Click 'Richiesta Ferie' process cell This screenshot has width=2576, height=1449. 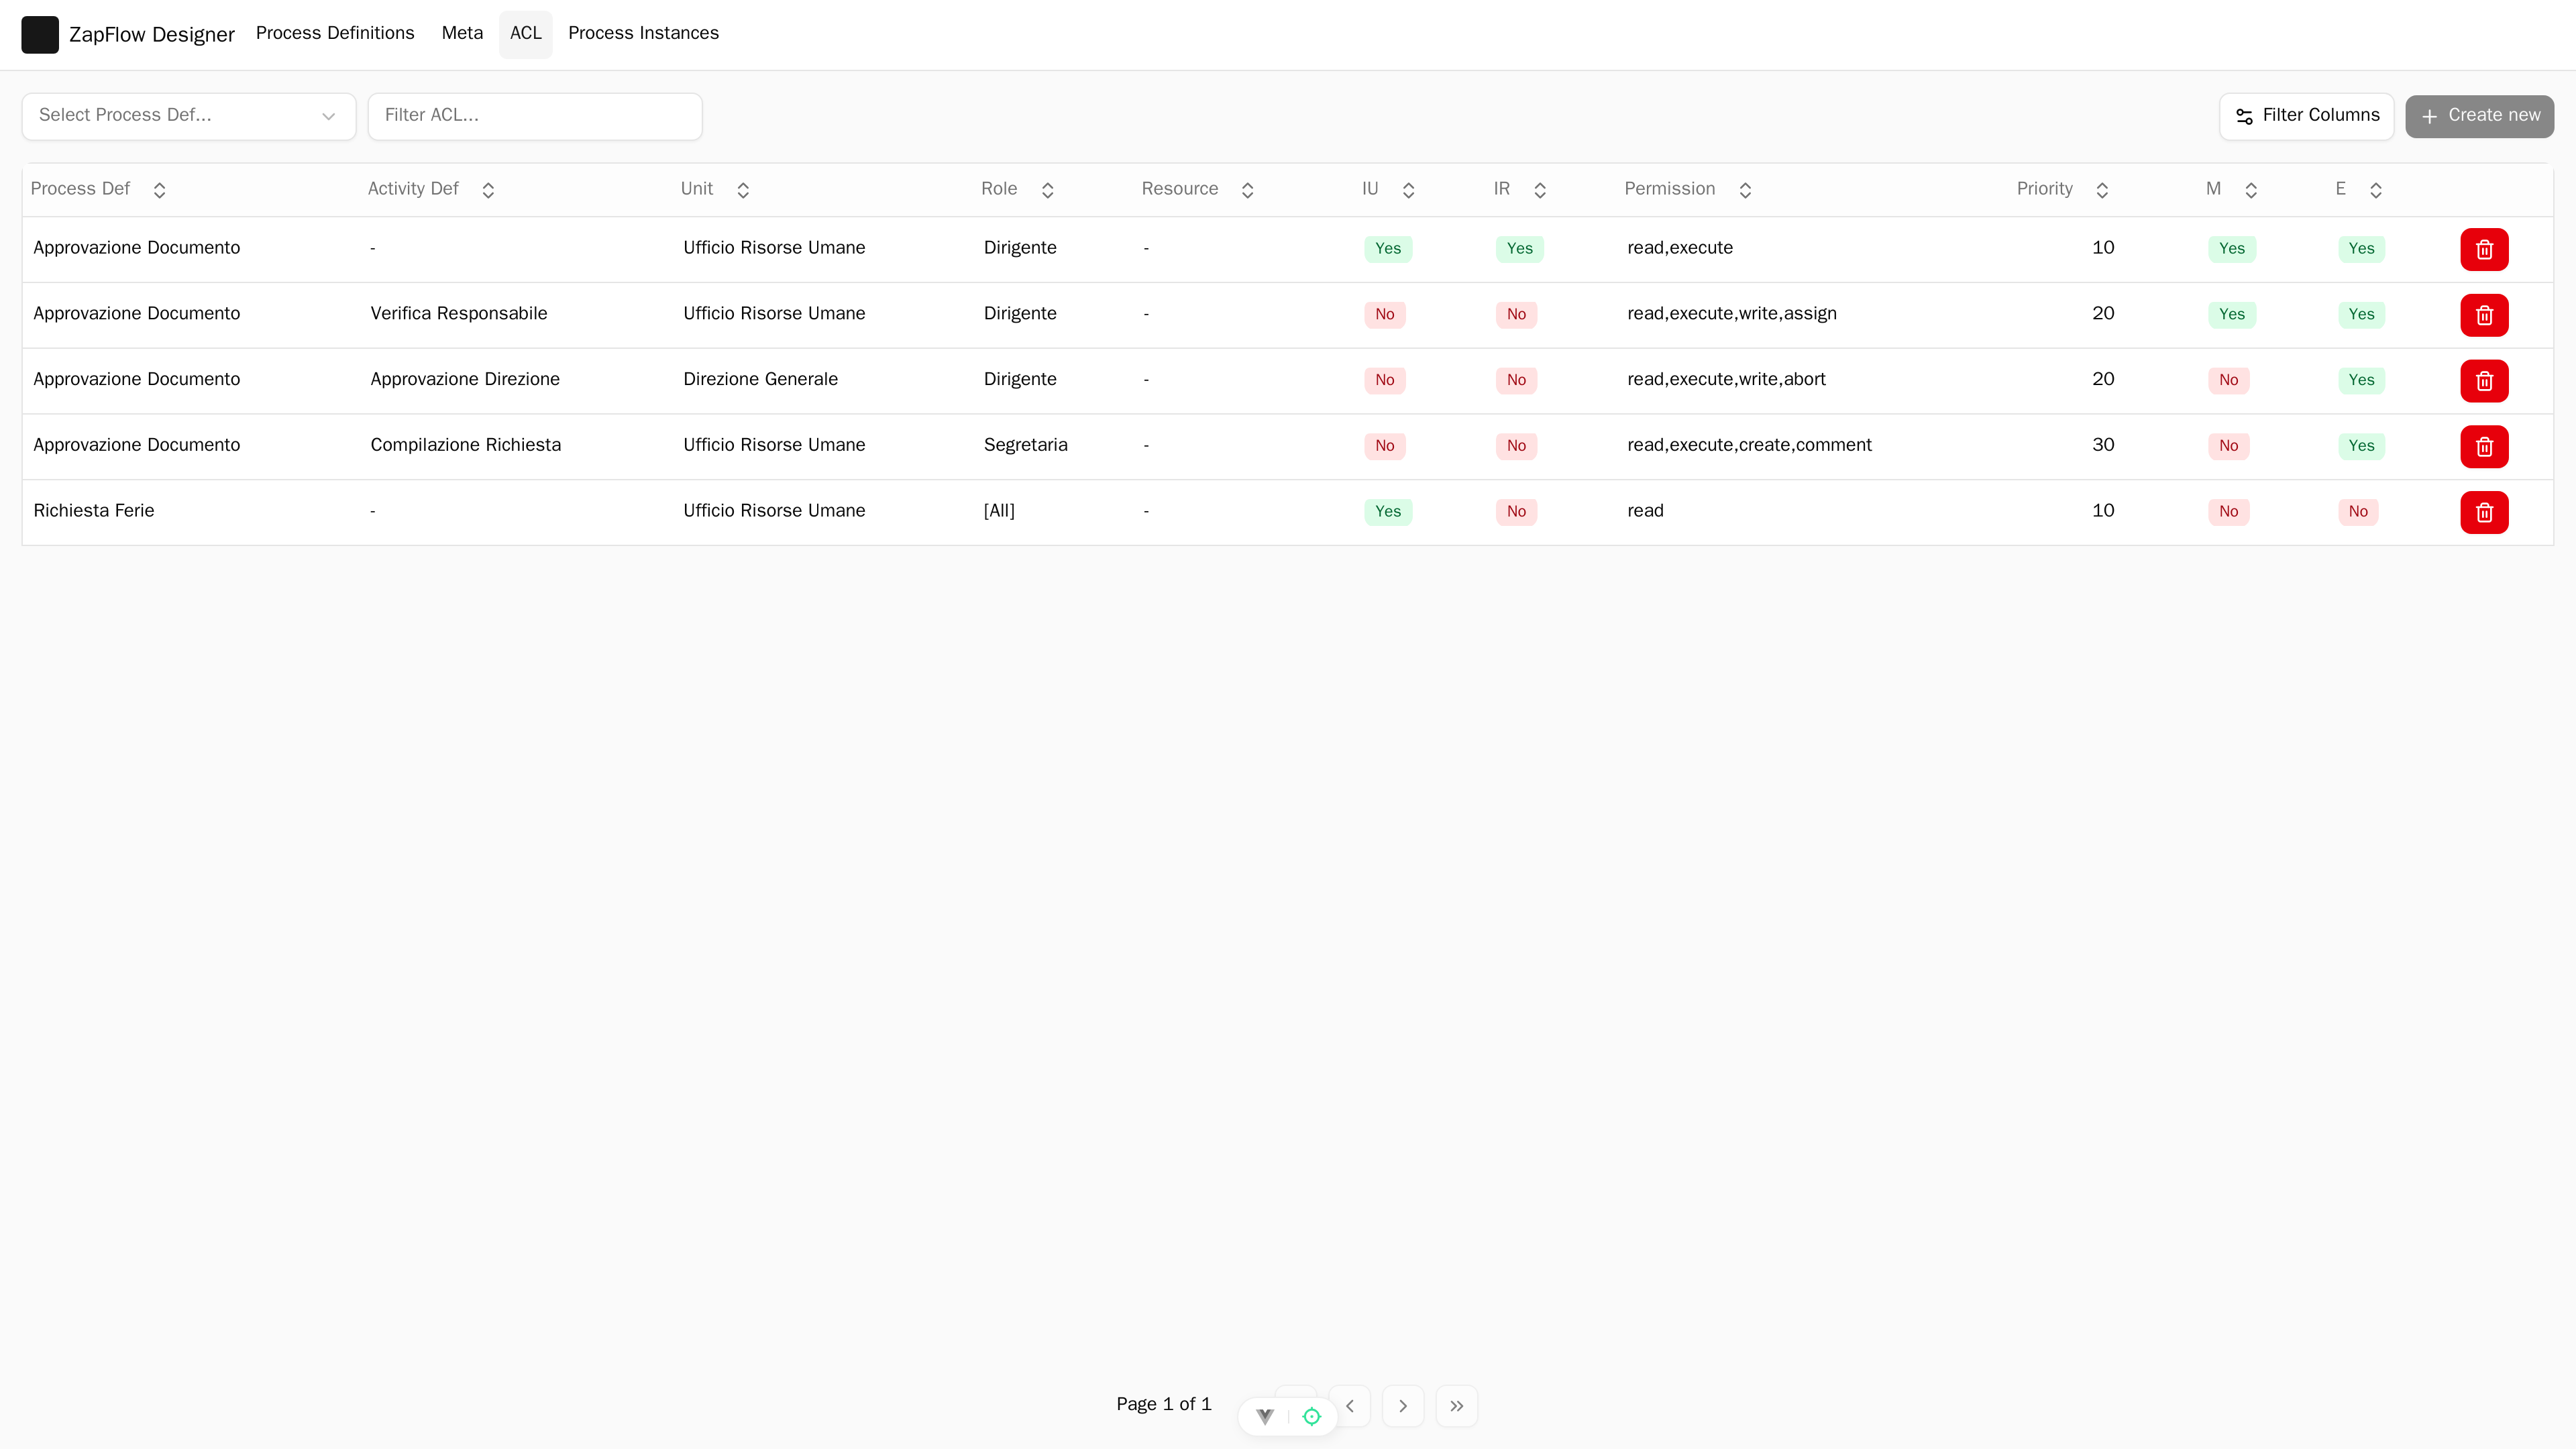click(x=94, y=511)
